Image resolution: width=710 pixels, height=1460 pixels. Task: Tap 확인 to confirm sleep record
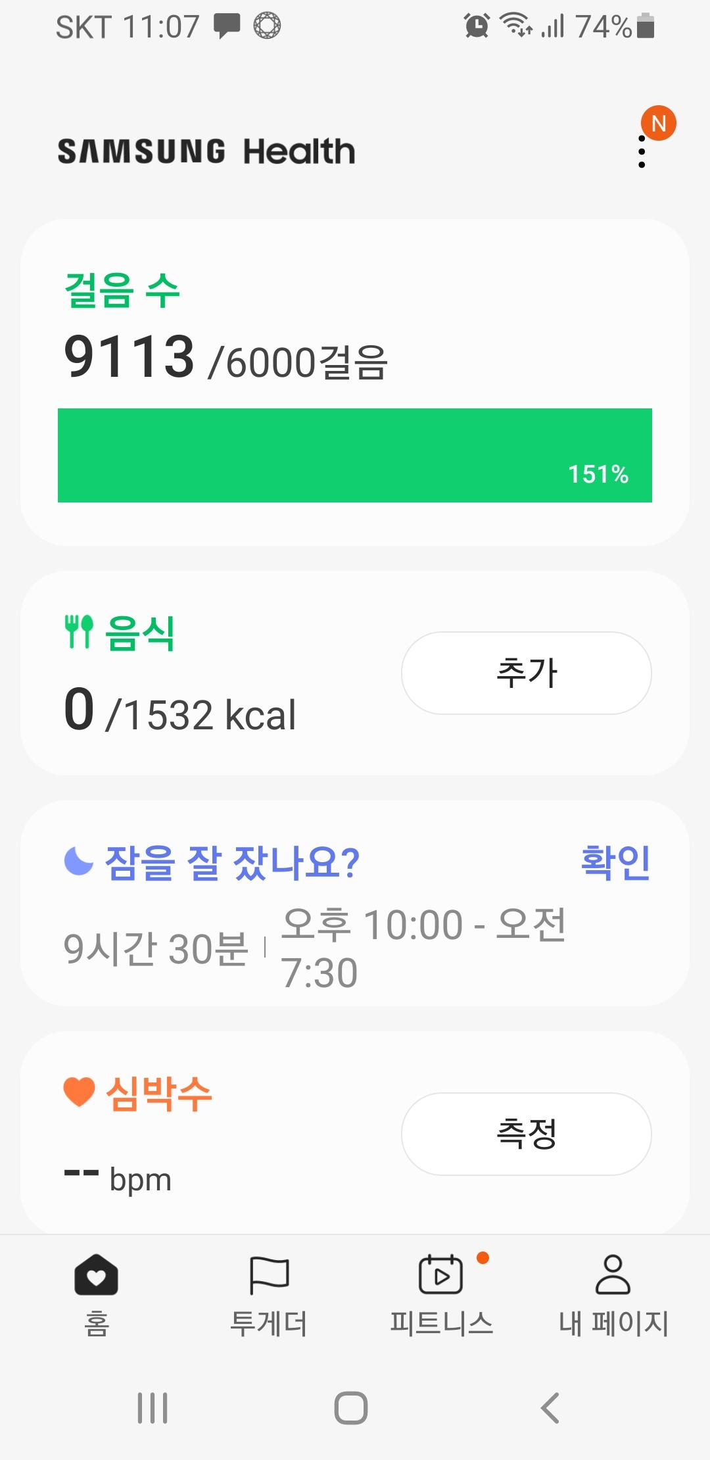(x=615, y=862)
